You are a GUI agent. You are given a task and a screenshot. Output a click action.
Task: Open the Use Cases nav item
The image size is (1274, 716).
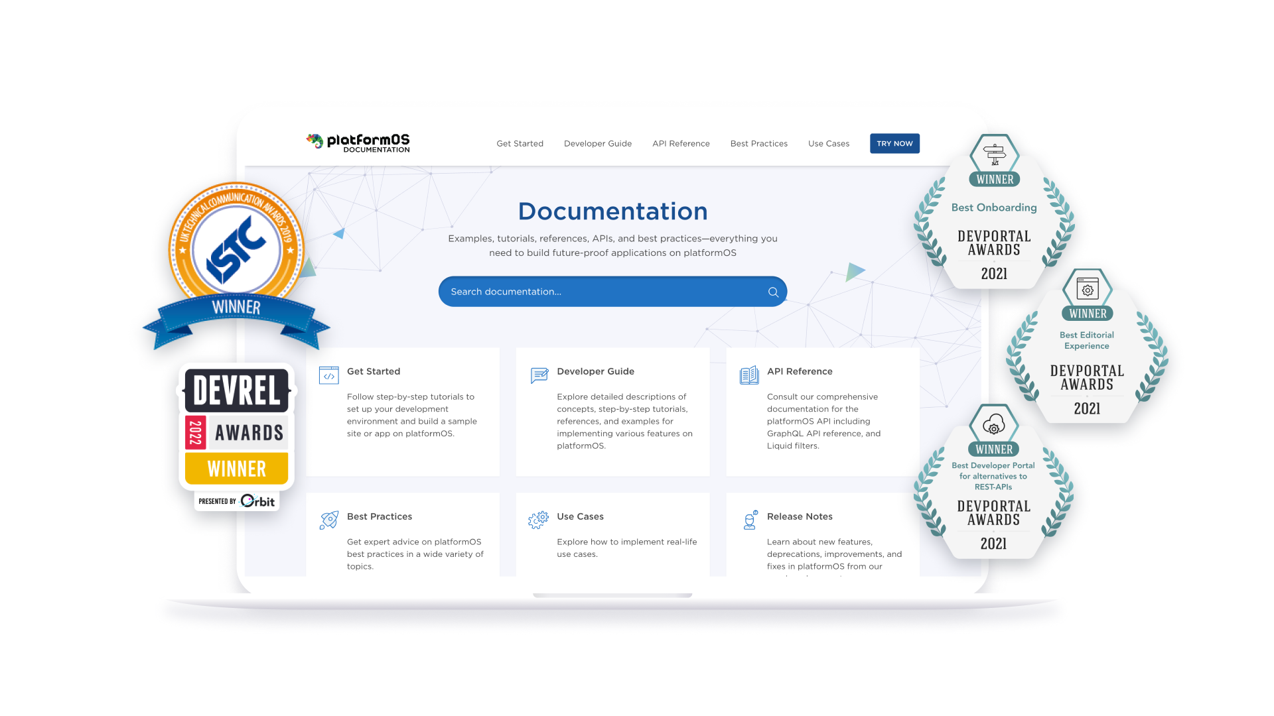(829, 143)
